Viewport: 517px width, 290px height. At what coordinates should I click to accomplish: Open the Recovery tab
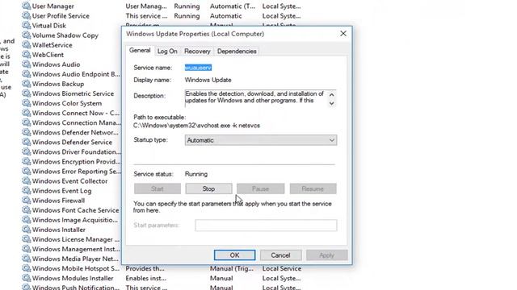(197, 52)
